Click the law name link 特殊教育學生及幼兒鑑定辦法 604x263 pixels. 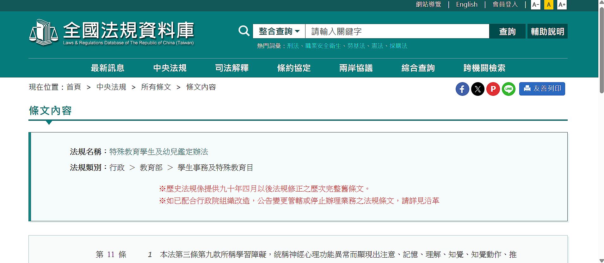click(158, 152)
